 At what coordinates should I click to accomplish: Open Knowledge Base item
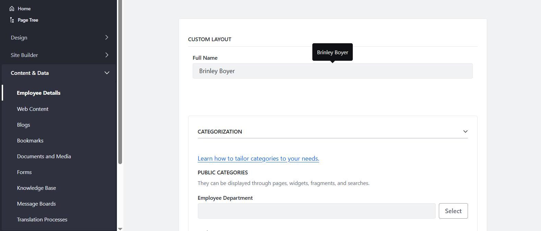coord(36,188)
